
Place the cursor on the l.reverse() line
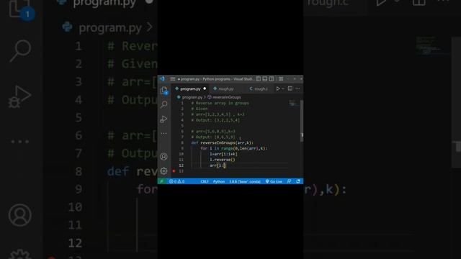[223, 160]
